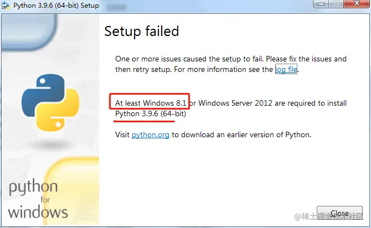Viewport: 371px width, 228px height.
Task: Click the "windows" word in the sidebar logo
Action: (x=38, y=212)
